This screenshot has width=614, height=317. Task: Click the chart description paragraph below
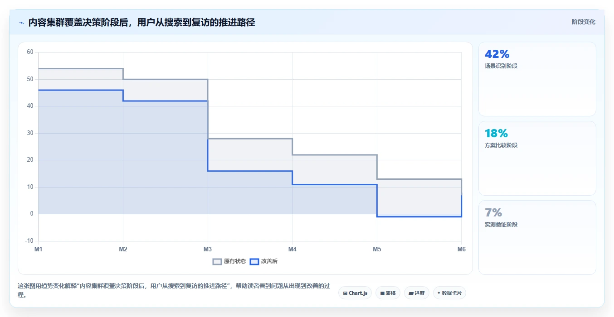pyautogui.click(x=174, y=290)
